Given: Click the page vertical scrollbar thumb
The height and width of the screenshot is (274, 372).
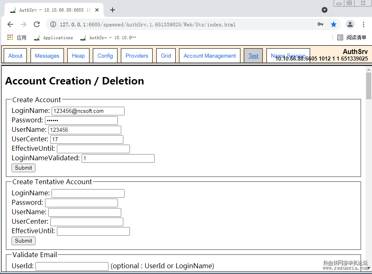Looking at the screenshot, I should click(368, 86).
